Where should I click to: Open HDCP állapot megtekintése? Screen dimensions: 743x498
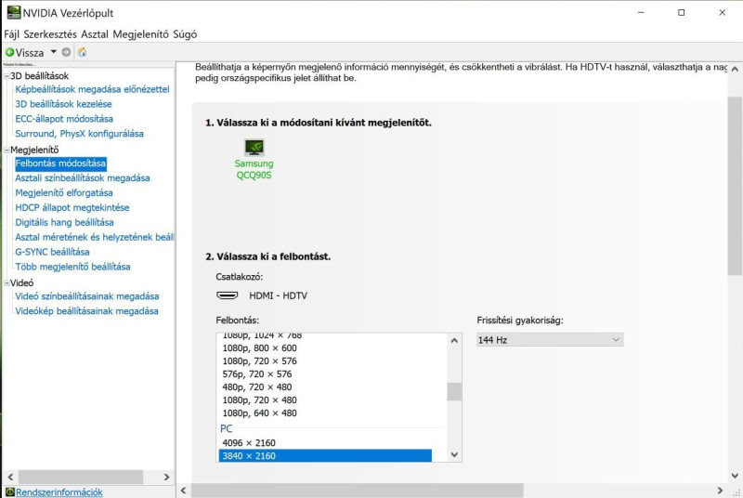[x=72, y=207]
